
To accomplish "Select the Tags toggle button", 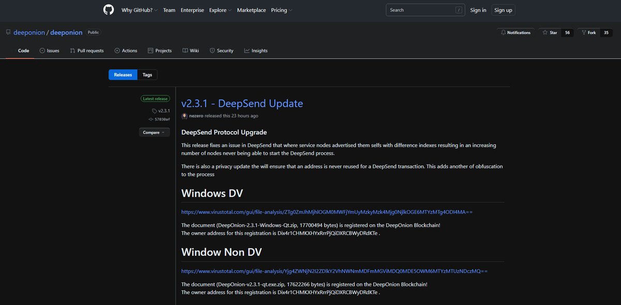I will 147,75.
